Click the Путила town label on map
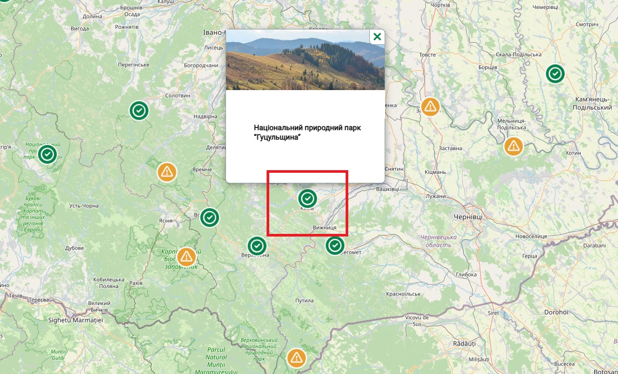 pos(304,300)
